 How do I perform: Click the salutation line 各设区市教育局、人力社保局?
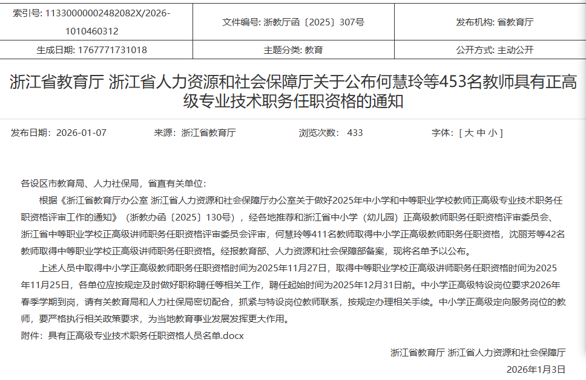[114, 184]
